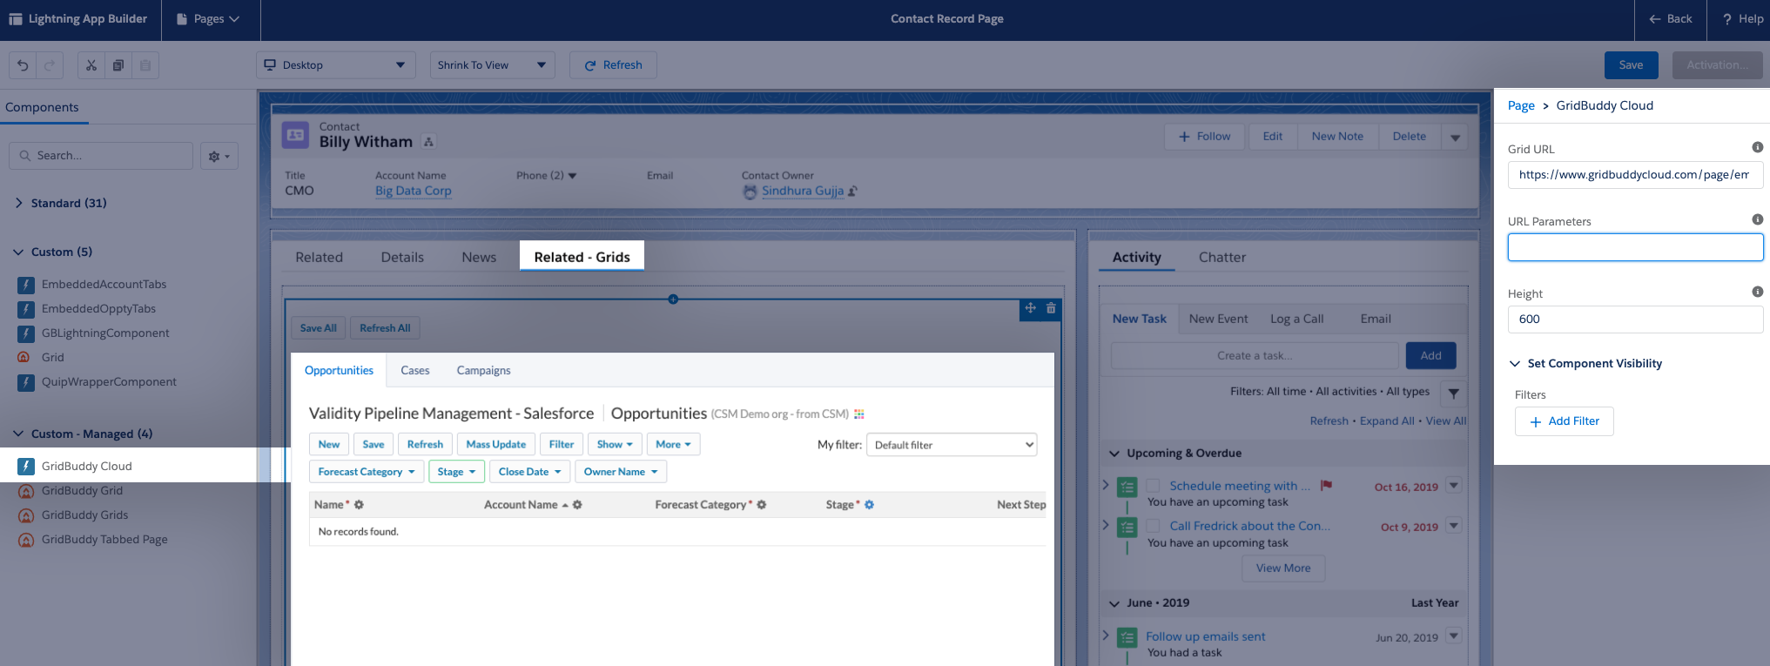Click the Page breadcrumb link
The image size is (1770, 666).
tap(1521, 105)
